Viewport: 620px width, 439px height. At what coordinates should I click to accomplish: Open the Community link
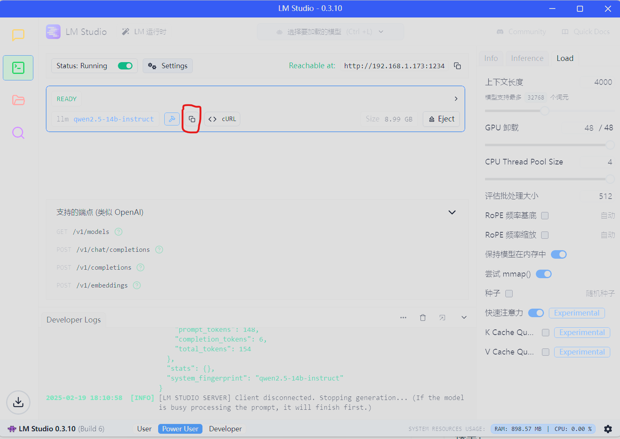521,32
